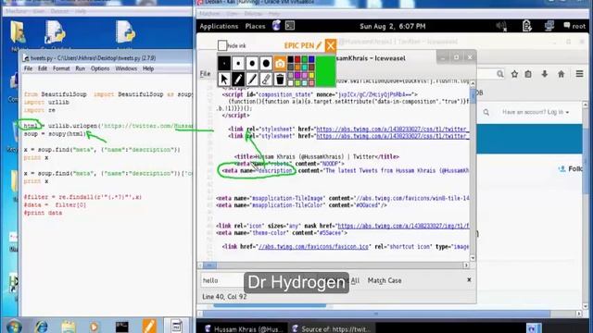The width and height of the screenshot is (593, 333).
Task: Tick the hide ink checkbox
Action: 222,45
